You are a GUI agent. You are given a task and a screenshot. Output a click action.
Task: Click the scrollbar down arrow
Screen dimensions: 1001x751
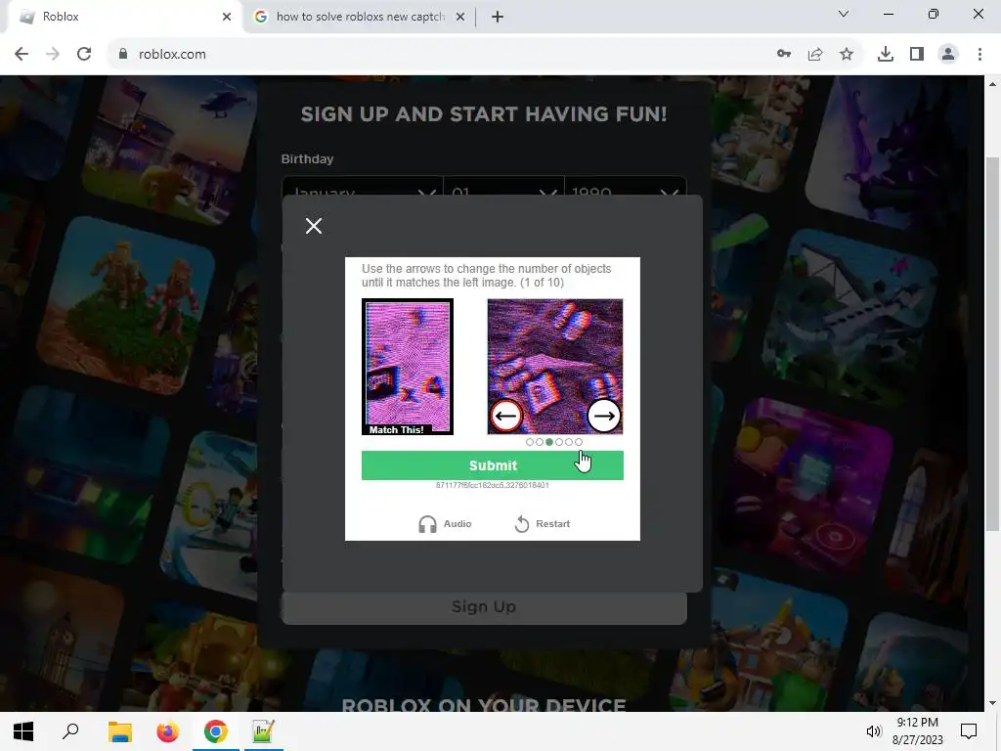[x=992, y=703]
